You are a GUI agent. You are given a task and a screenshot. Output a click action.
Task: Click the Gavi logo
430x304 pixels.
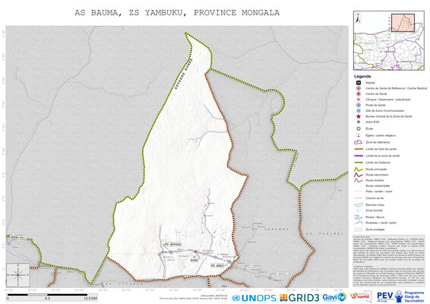point(334,297)
